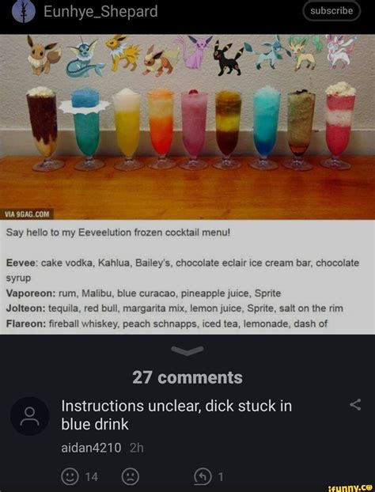Viewport: 375px width, 492px height.
Task: Click the Eunhye_Shepard profile avatar
Action: 24,12
